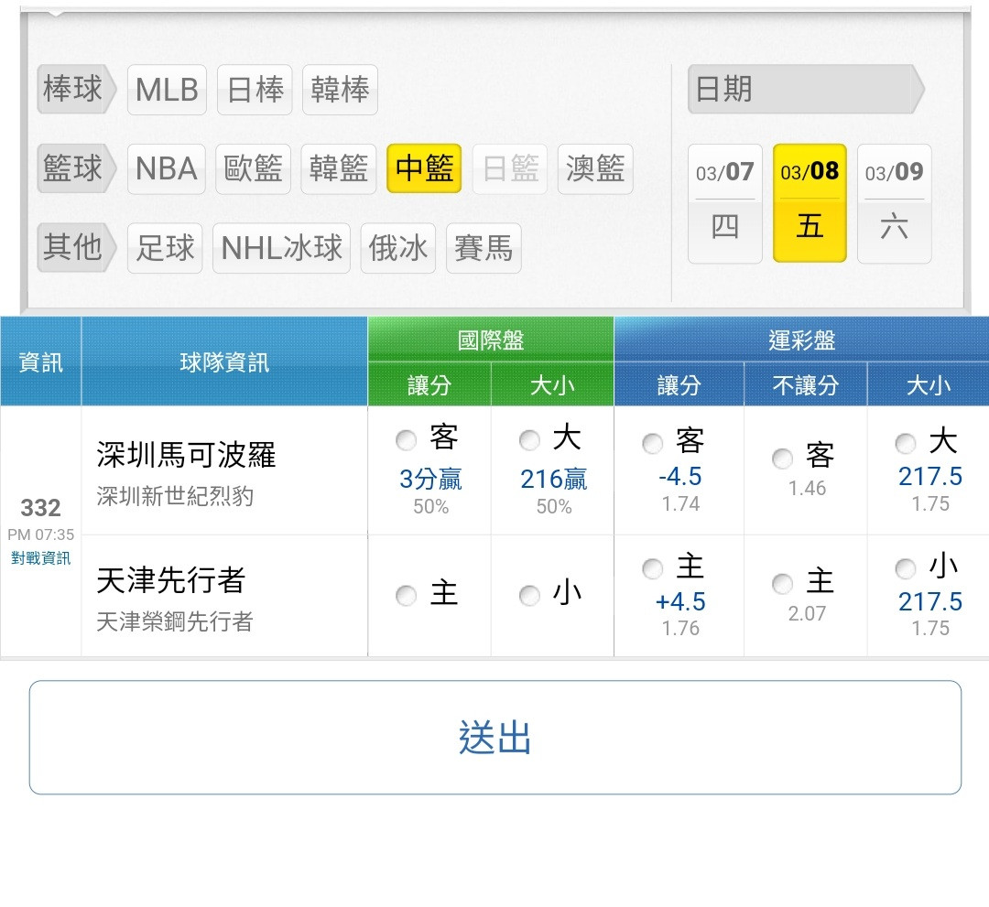Viewport: 989px width, 907px height.
Task: Select the 澳籃 league filter
Action: [595, 169]
